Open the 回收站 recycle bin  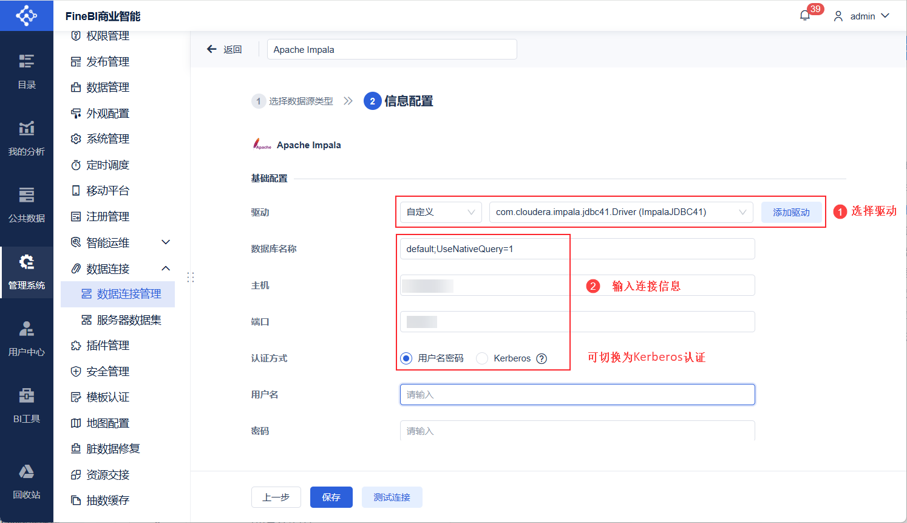tap(27, 481)
